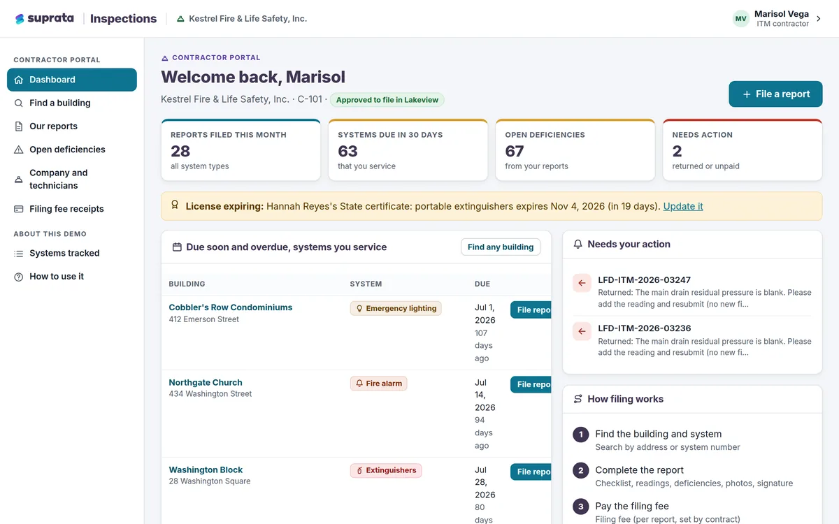Open the Reports filed this month card
The image size is (839, 524).
coord(241,150)
